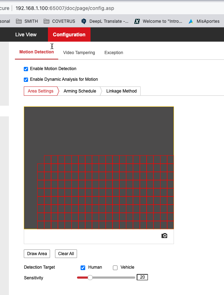Open the Video Tampering tab
Screen dimensions: 224x295
pyautogui.click(x=79, y=53)
